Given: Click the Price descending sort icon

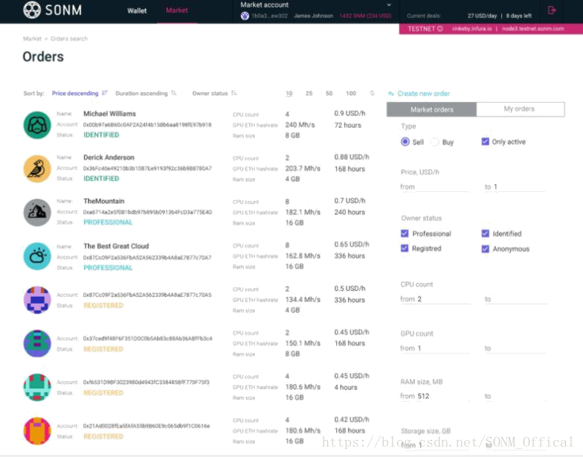Looking at the screenshot, I should pos(105,93).
